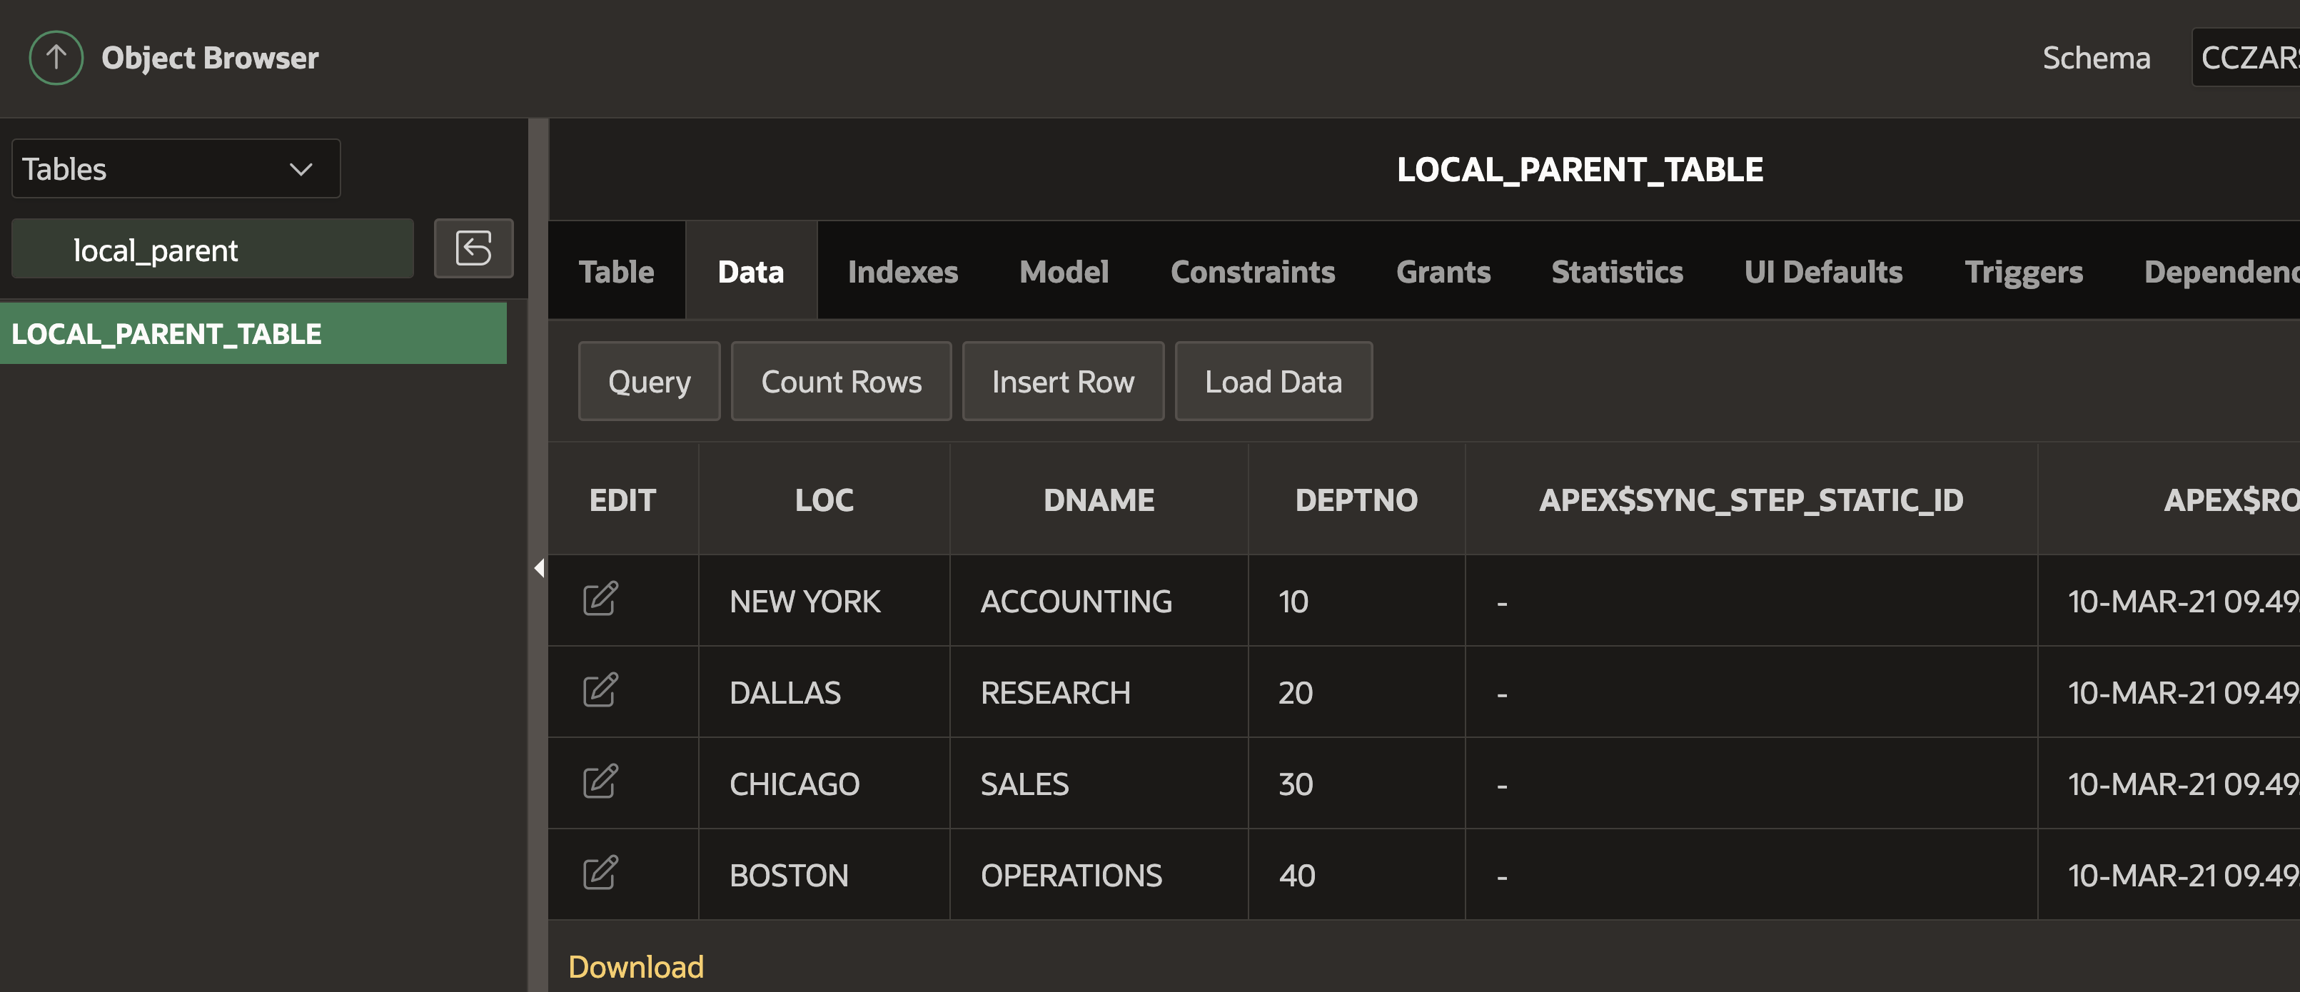Edit the NEW YORK row via pencil icon

(600, 599)
